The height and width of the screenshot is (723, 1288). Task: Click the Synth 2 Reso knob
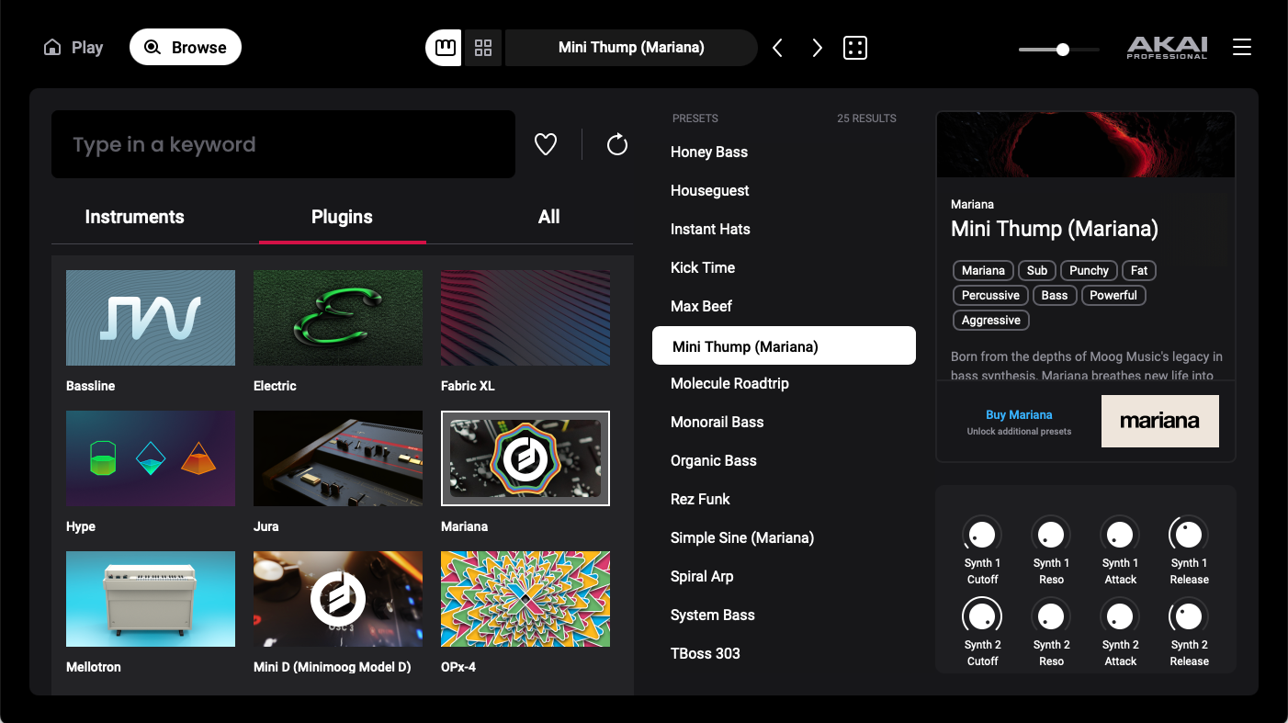click(1051, 616)
